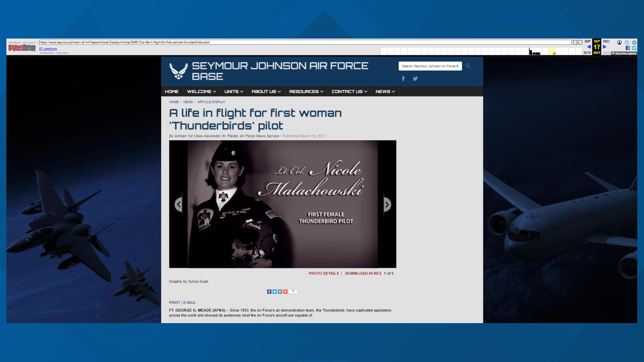Open the site's Twitter page icon

tap(415, 78)
